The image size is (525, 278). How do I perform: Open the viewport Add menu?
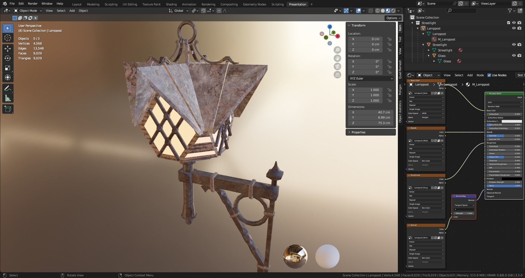click(x=72, y=11)
